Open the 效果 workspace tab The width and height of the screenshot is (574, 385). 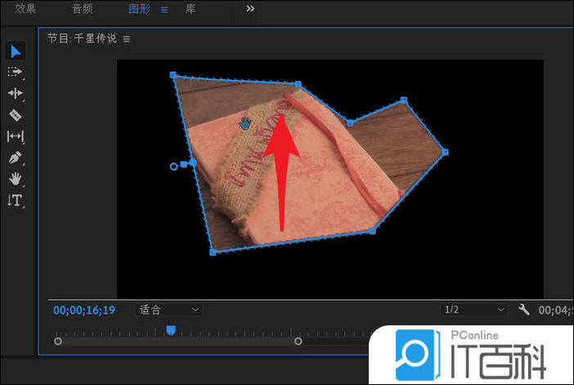pos(25,8)
